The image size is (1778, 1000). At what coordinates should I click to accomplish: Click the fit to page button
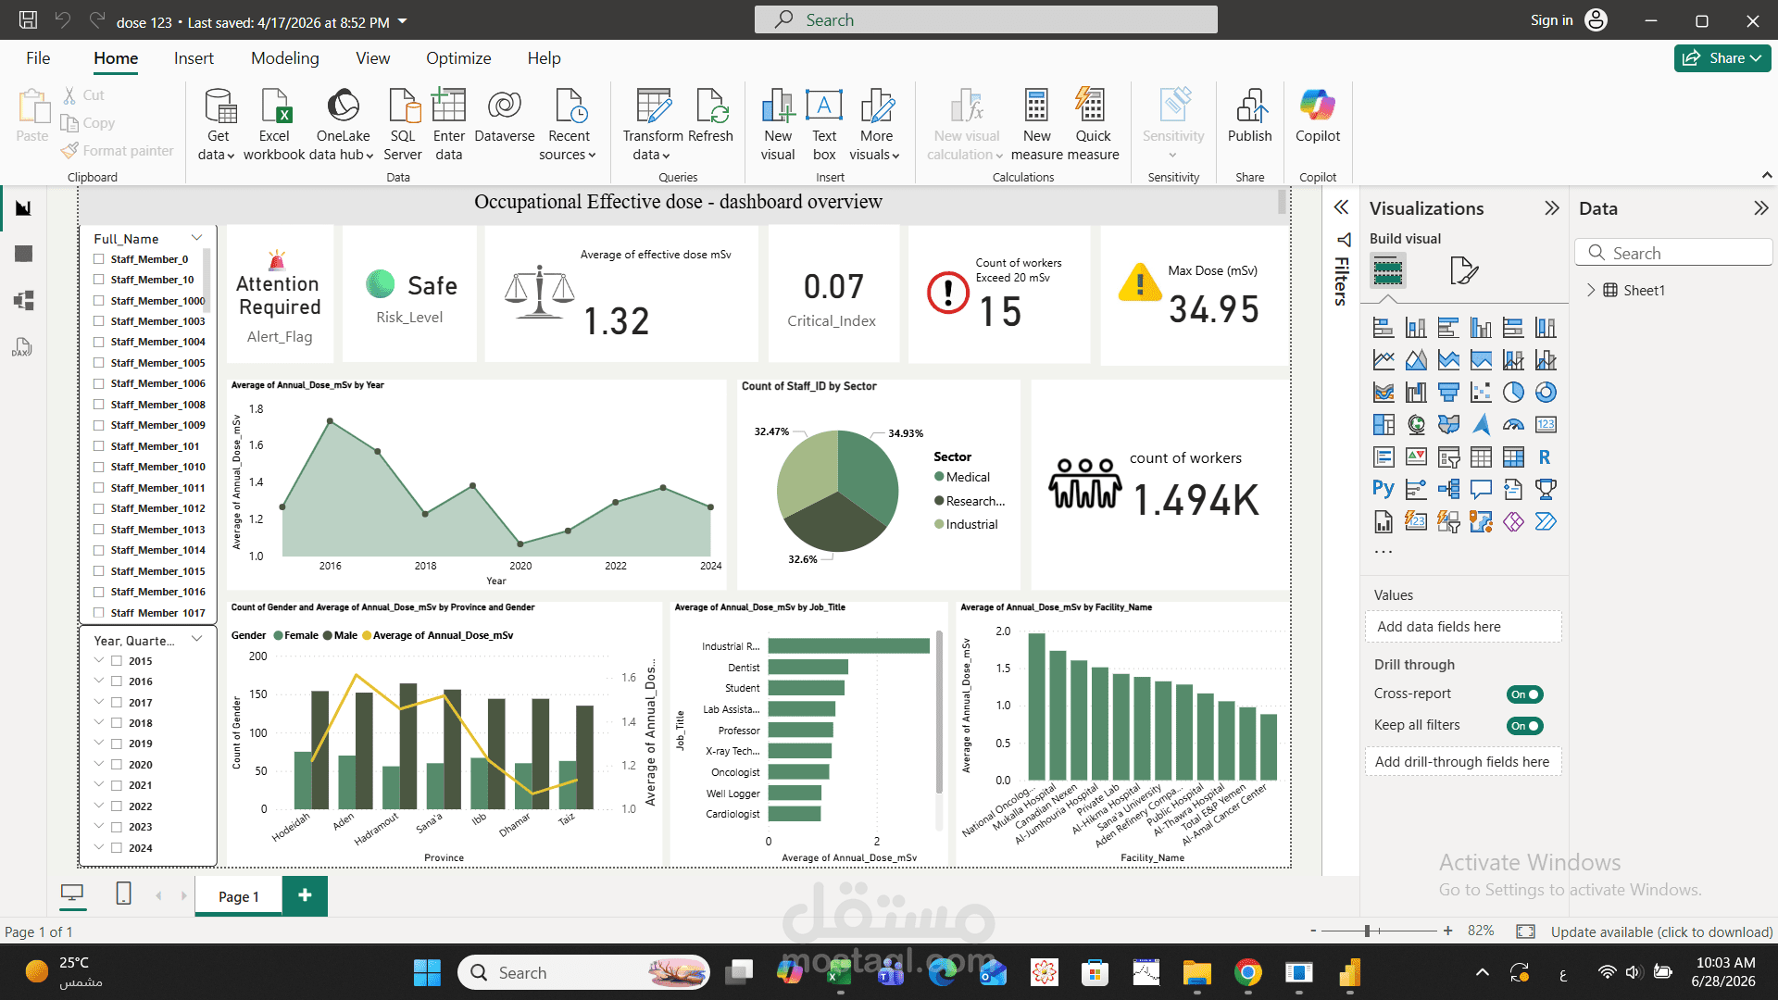click(x=1525, y=931)
